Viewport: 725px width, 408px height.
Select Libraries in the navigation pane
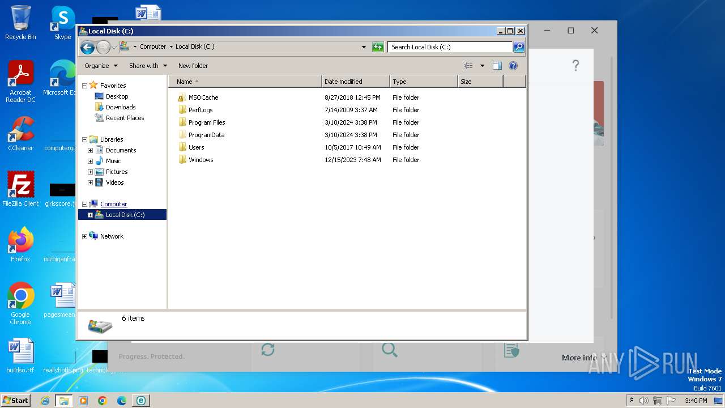pyautogui.click(x=112, y=139)
